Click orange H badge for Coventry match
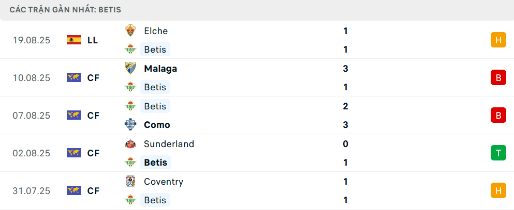This screenshot has width=514, height=210. point(498,191)
